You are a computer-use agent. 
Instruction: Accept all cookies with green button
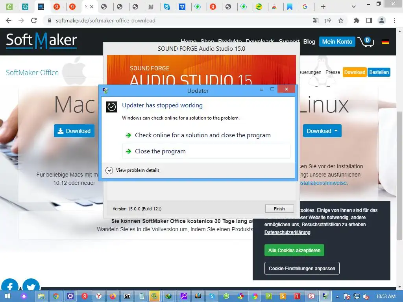(x=294, y=250)
